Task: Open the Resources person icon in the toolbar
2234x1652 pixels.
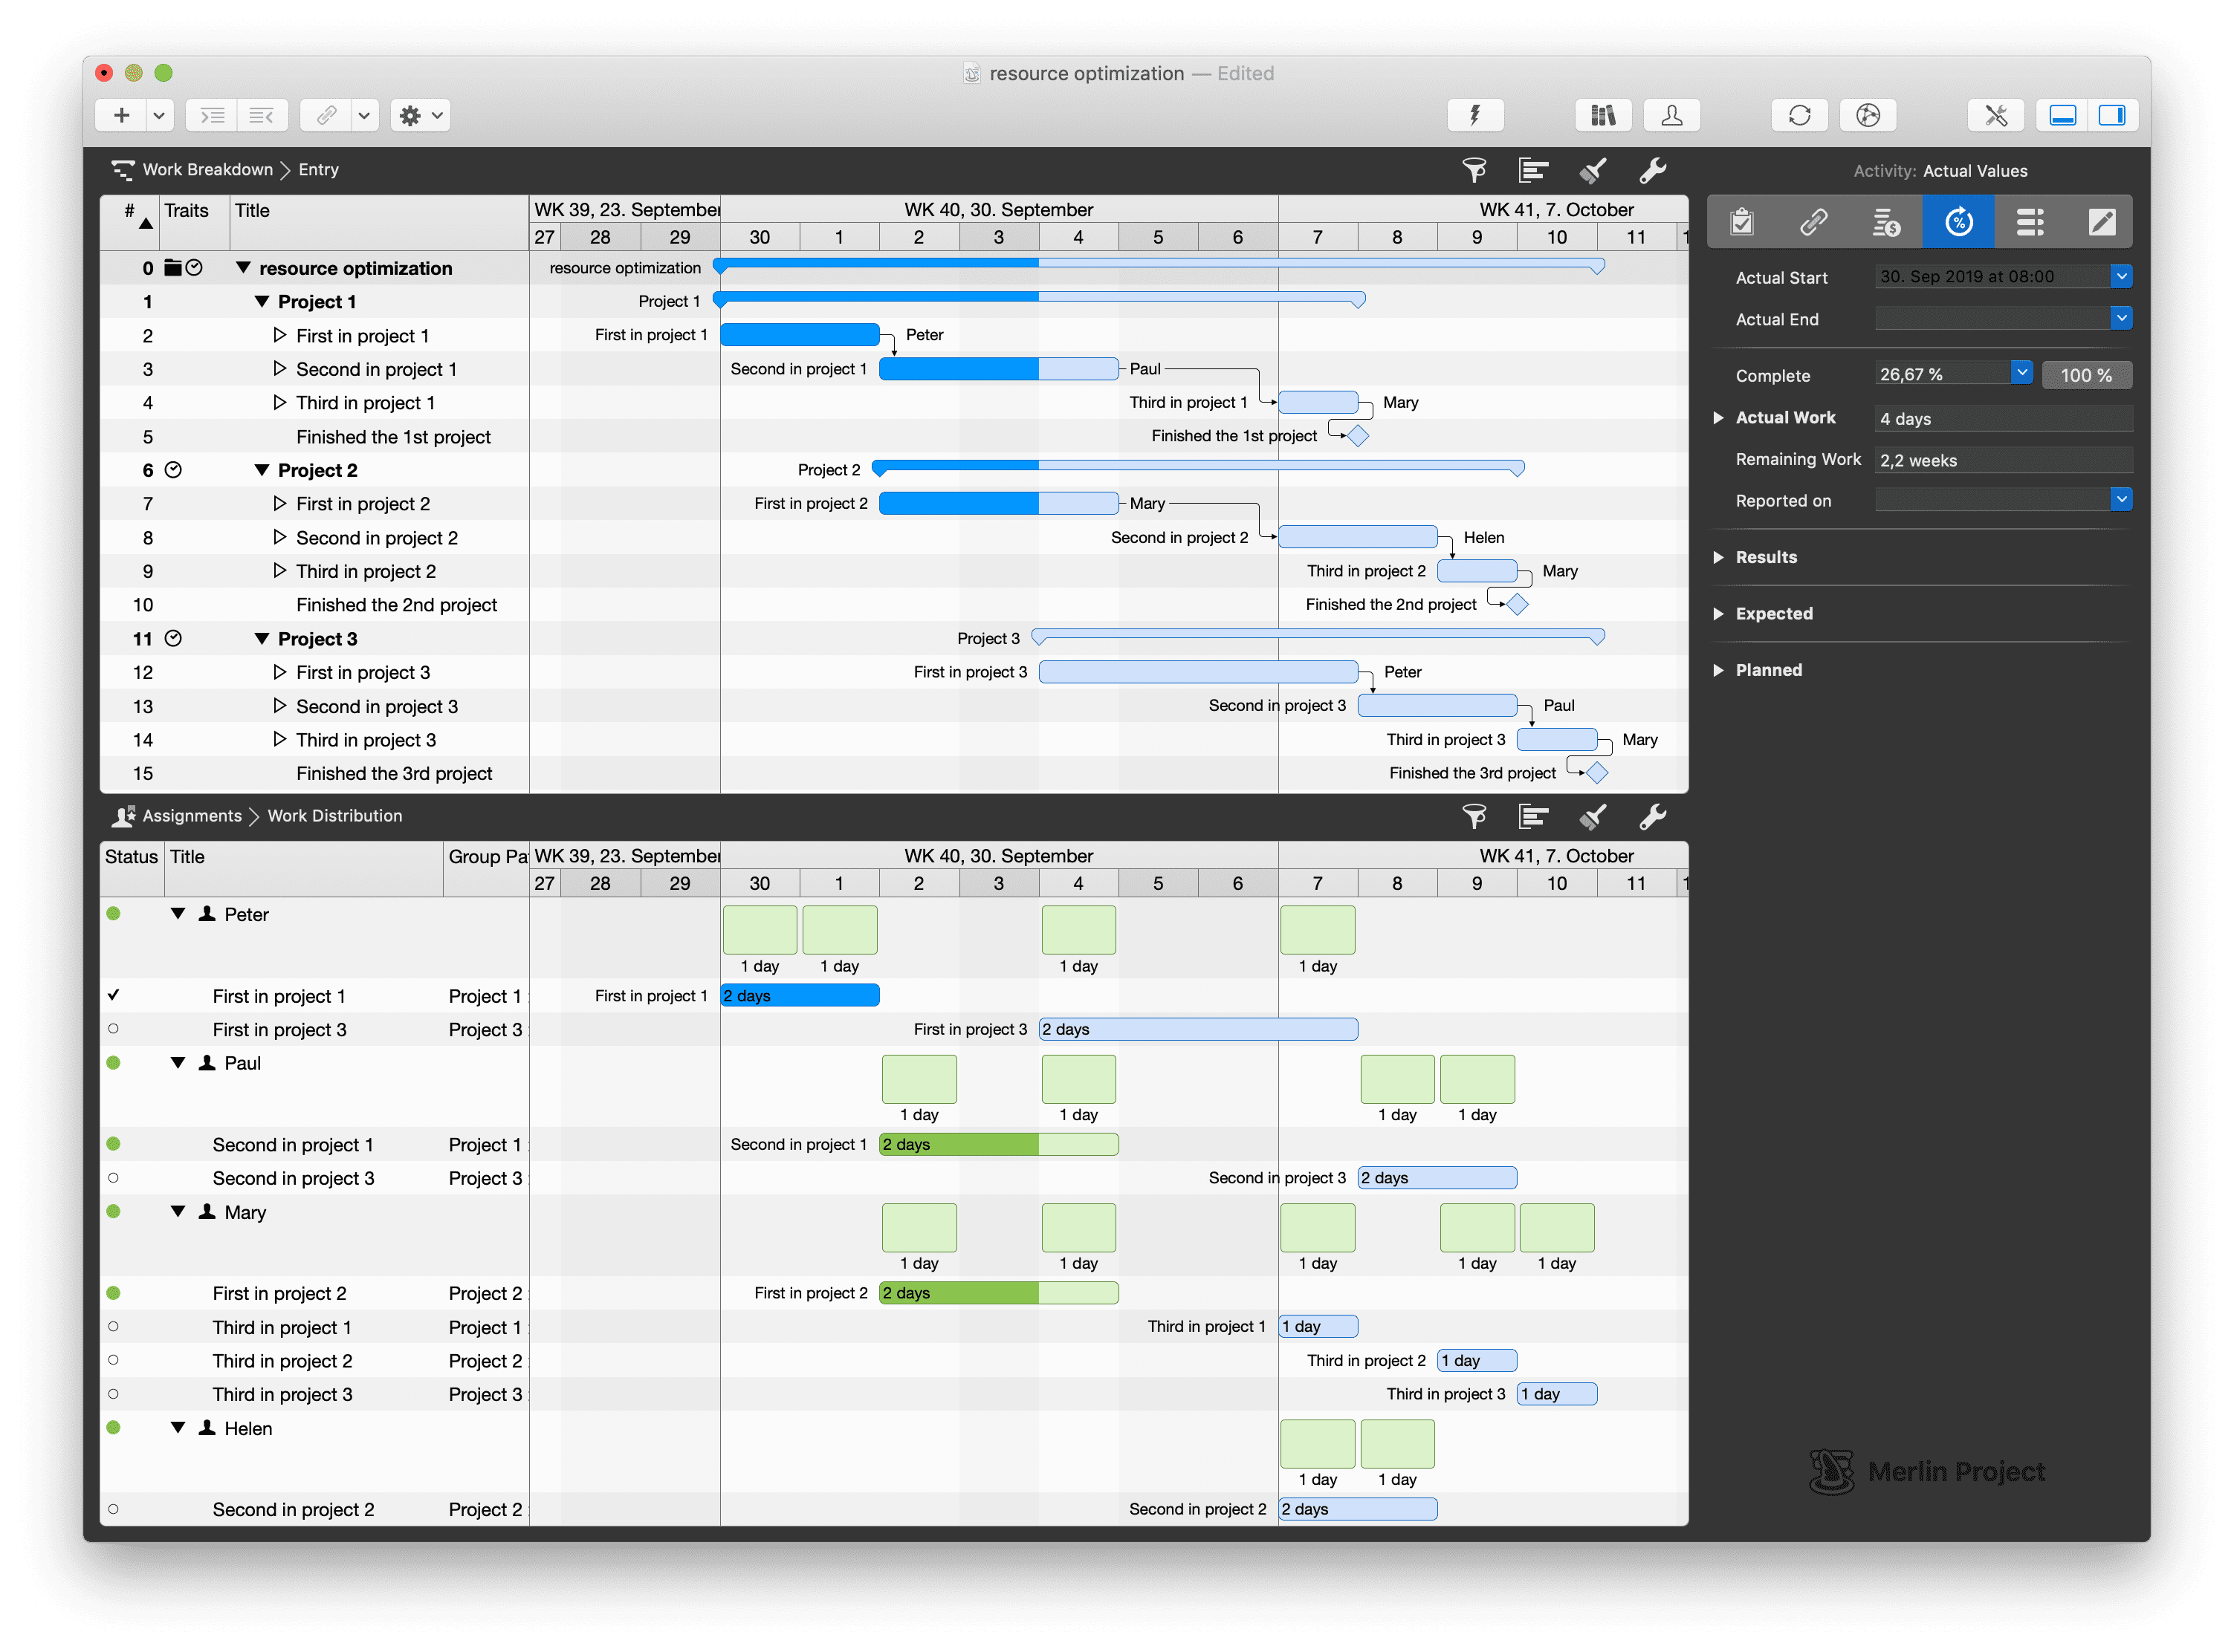Action: point(1671,114)
